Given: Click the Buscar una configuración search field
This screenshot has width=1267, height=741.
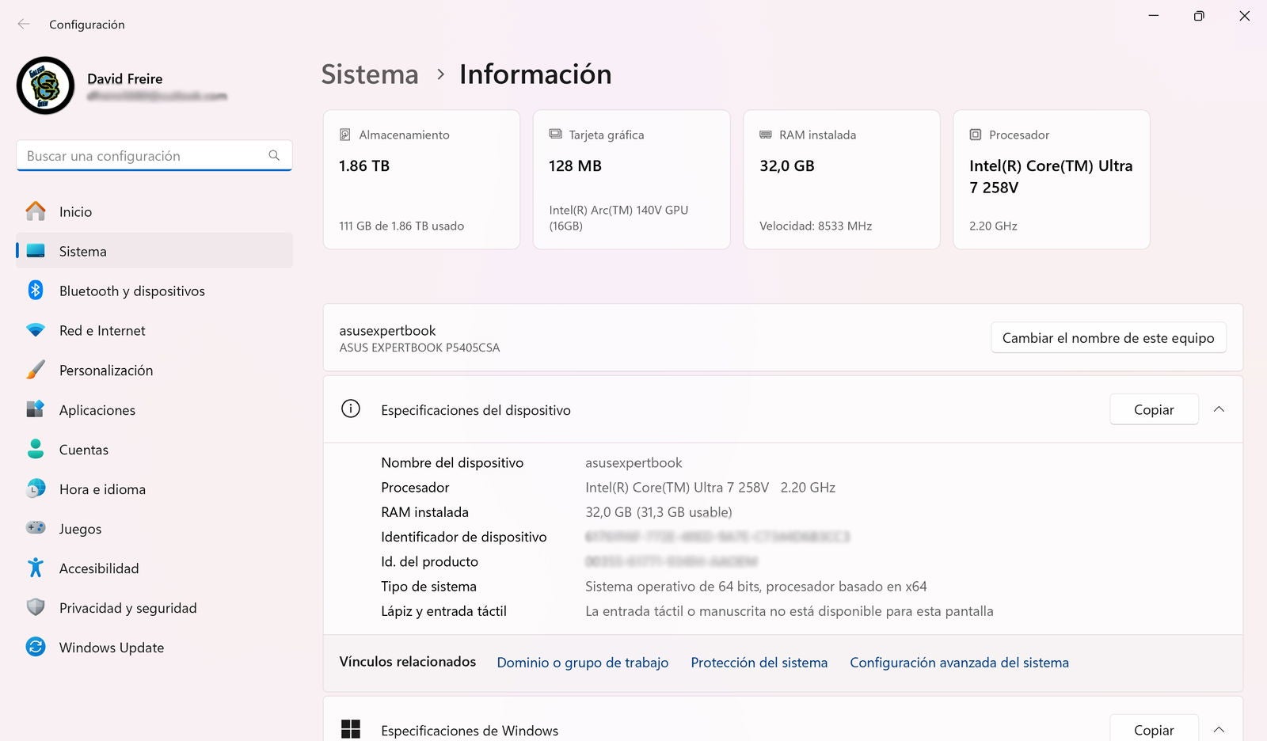Looking at the screenshot, I should (x=146, y=156).
